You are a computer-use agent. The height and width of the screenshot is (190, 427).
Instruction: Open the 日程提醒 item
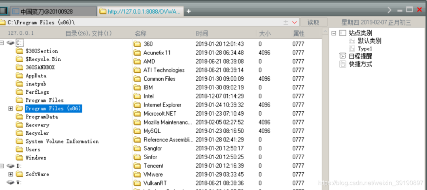pos(360,56)
